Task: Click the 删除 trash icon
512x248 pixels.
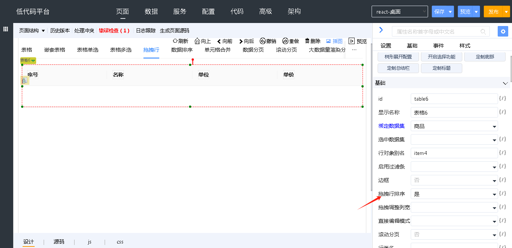Action: [307, 41]
